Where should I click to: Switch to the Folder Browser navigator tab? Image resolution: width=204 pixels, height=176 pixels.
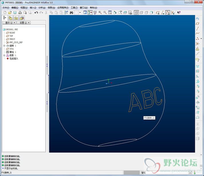[x=10, y=18]
